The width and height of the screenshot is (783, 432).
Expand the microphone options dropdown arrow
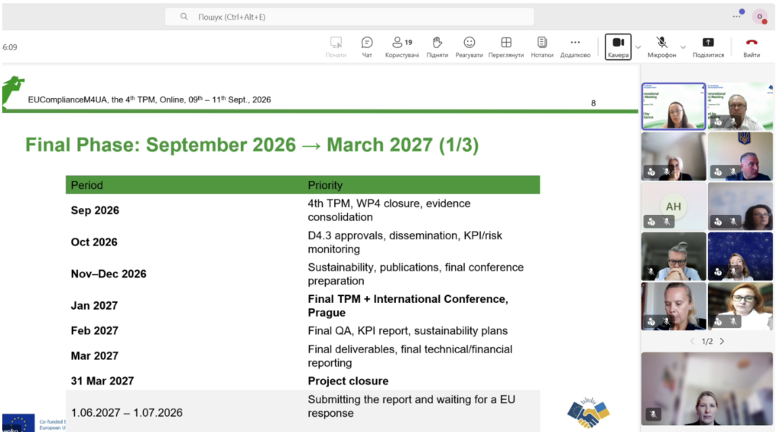(x=683, y=47)
